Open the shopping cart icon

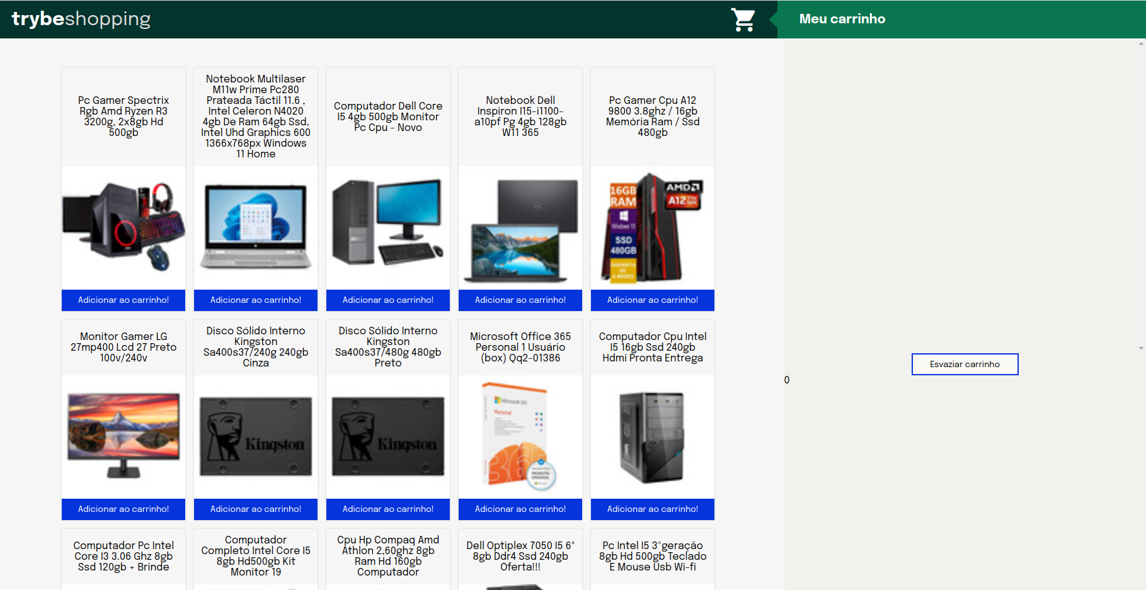[743, 20]
